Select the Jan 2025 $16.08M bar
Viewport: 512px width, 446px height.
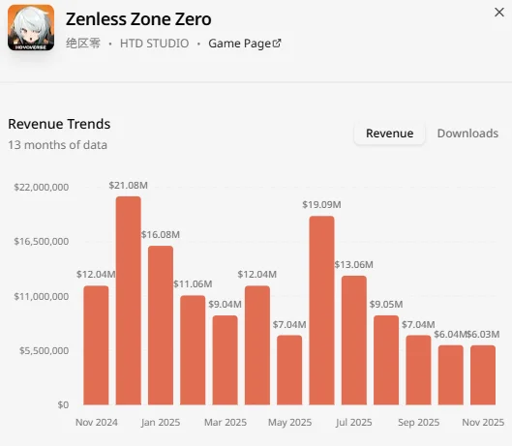161,325
